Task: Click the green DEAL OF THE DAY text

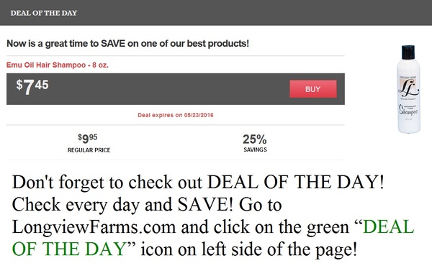Action: coord(213,238)
